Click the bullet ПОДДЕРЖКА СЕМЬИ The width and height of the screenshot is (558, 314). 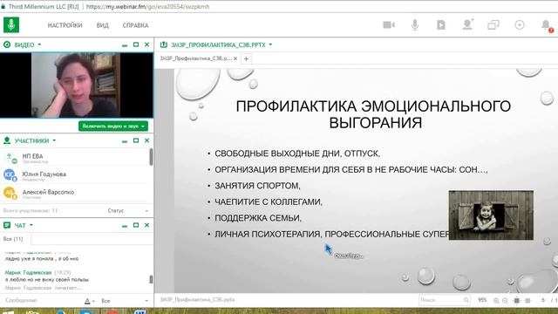tap(258, 218)
